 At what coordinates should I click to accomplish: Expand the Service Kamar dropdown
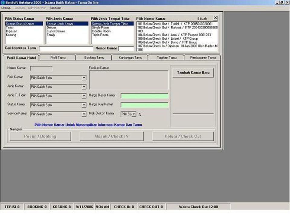pos(84,114)
